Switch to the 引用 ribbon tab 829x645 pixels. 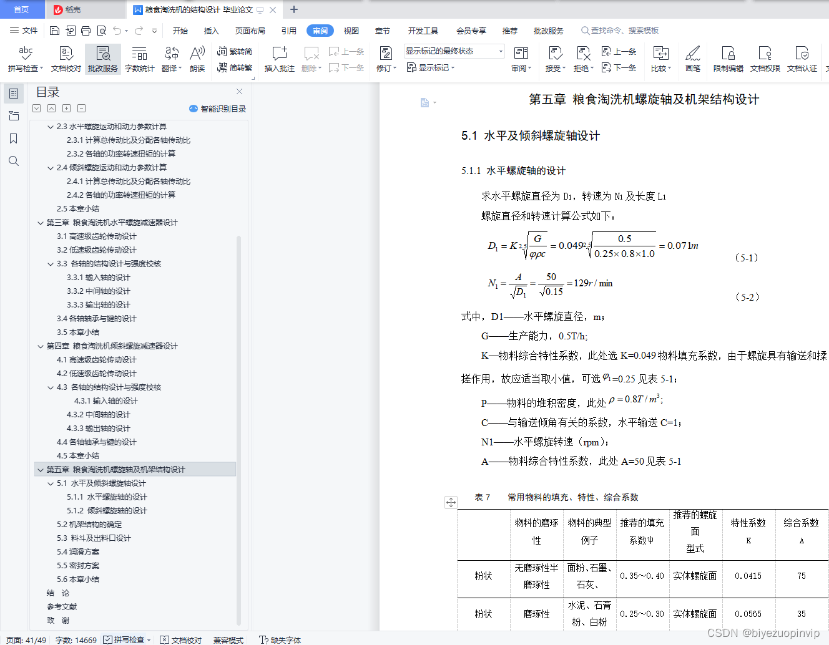coord(289,31)
